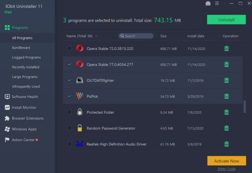
Task: Open the Windows Apps section
Action: 24,129
